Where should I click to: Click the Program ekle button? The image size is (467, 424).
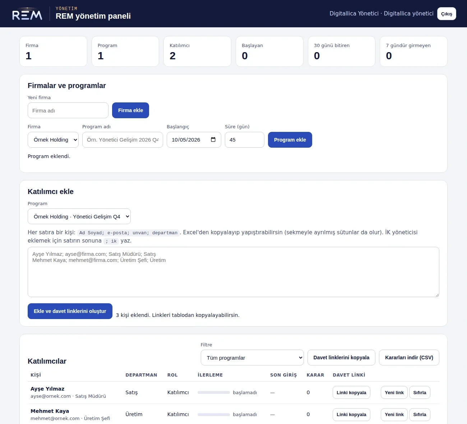point(290,140)
